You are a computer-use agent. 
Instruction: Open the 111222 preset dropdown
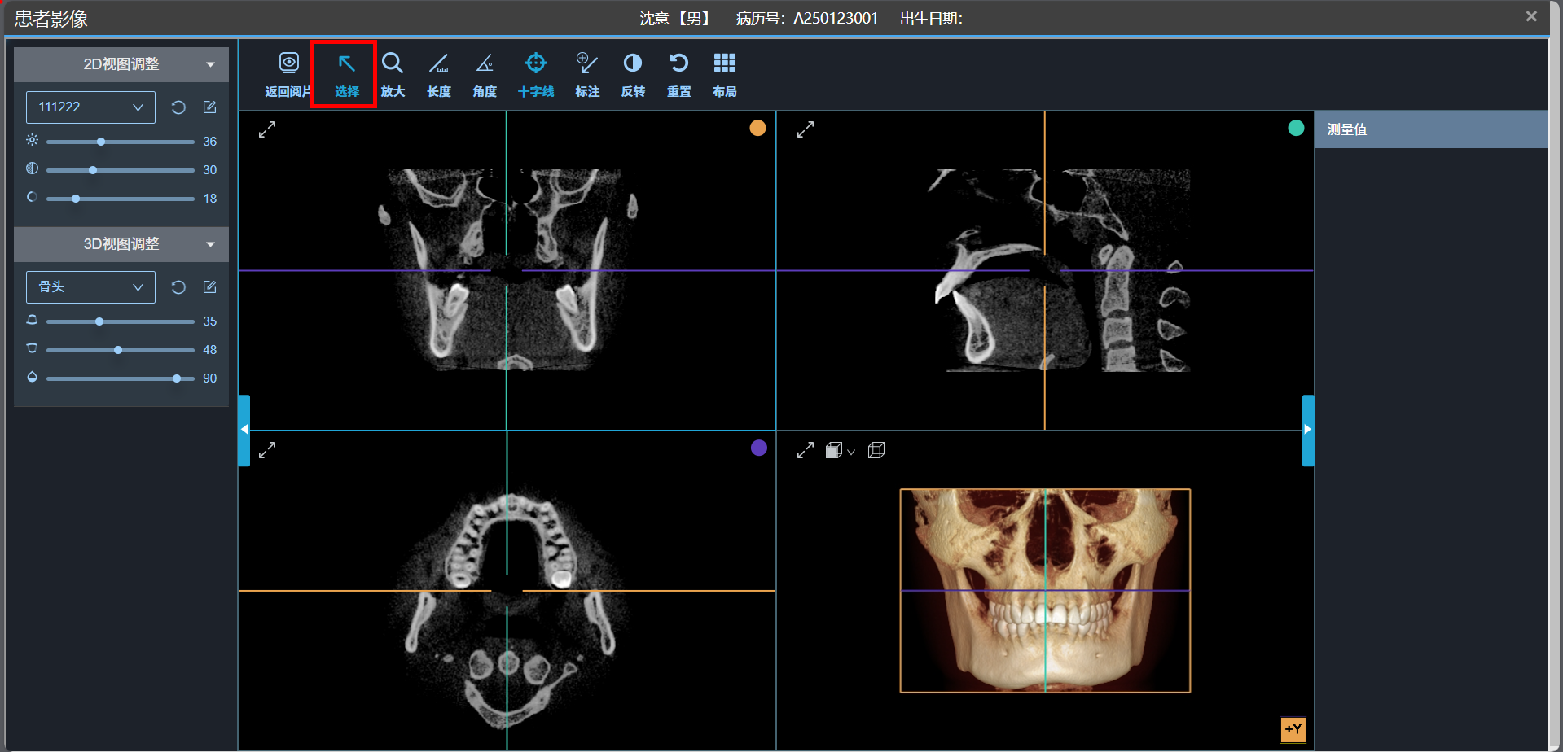[x=90, y=107]
